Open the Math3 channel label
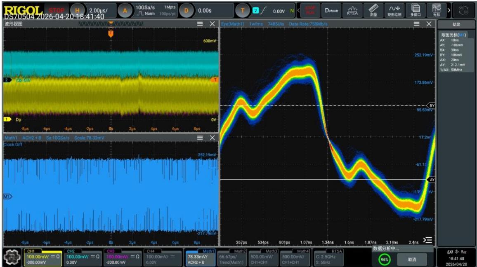 [x=263, y=257]
